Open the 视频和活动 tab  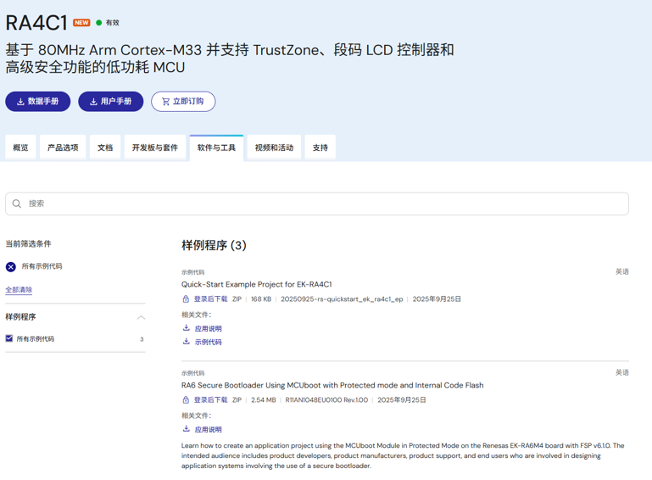tap(274, 148)
